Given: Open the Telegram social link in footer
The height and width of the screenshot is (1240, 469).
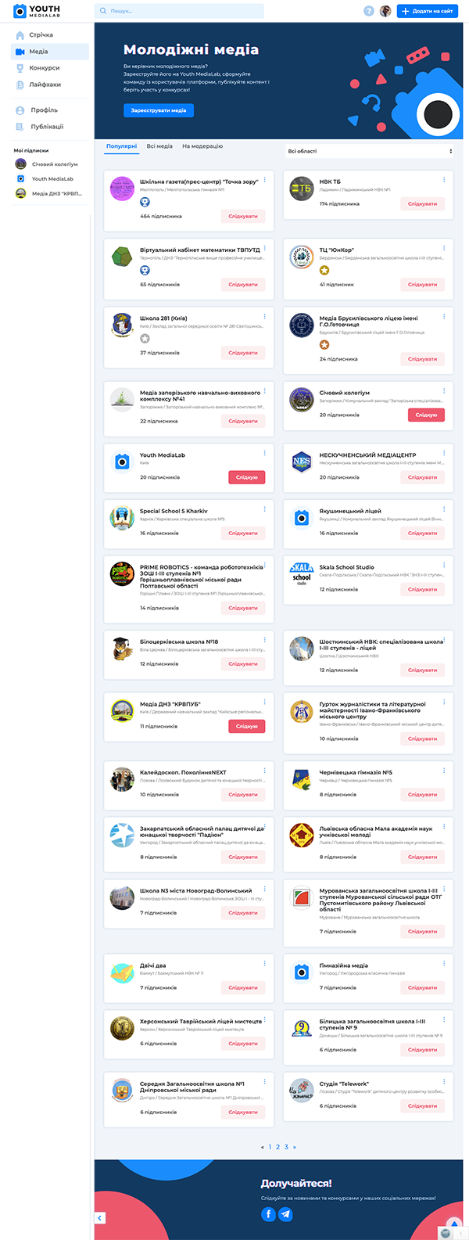Looking at the screenshot, I should pos(285,1213).
